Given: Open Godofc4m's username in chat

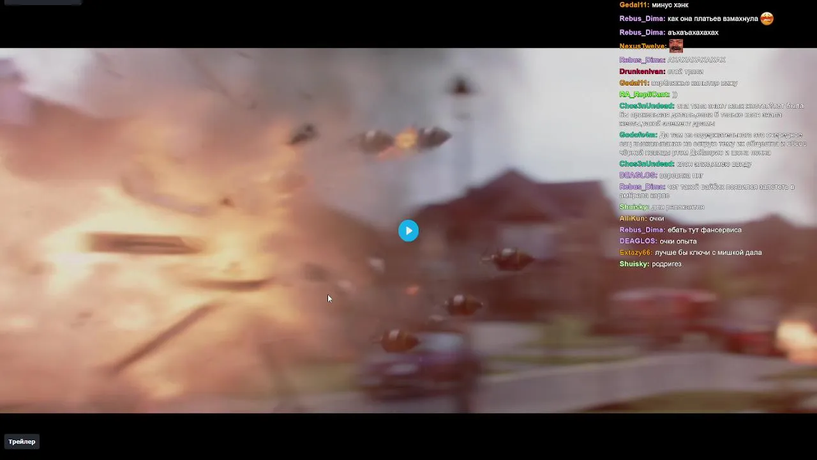Looking at the screenshot, I should tap(637, 135).
